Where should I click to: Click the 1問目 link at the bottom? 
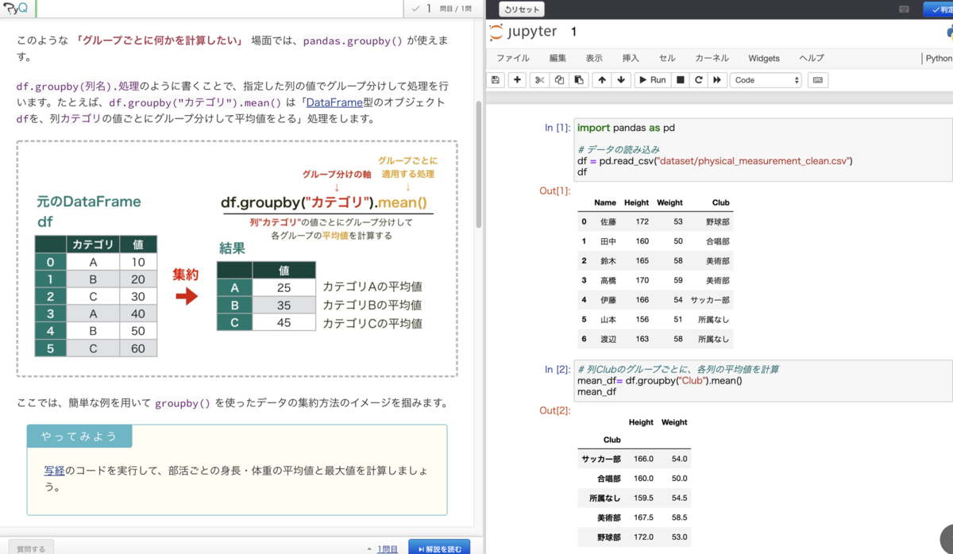(388, 548)
